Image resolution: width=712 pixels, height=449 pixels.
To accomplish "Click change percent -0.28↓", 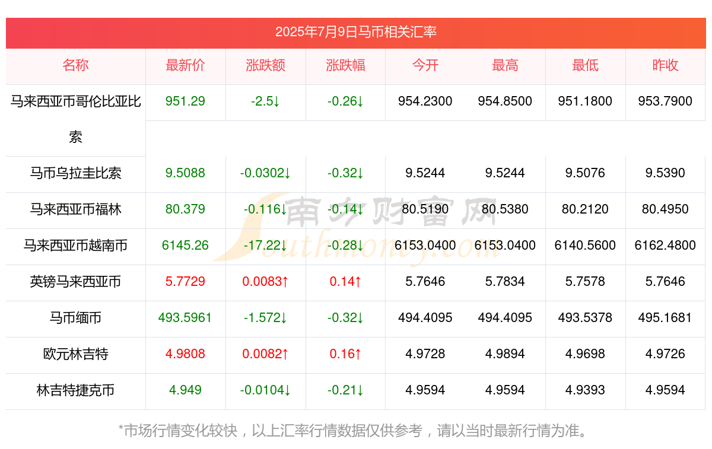I will 346,246.
